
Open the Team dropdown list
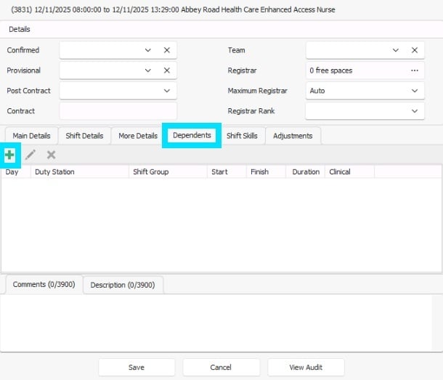point(396,50)
